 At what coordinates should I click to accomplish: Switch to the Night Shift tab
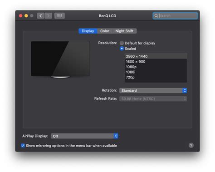click(x=124, y=31)
